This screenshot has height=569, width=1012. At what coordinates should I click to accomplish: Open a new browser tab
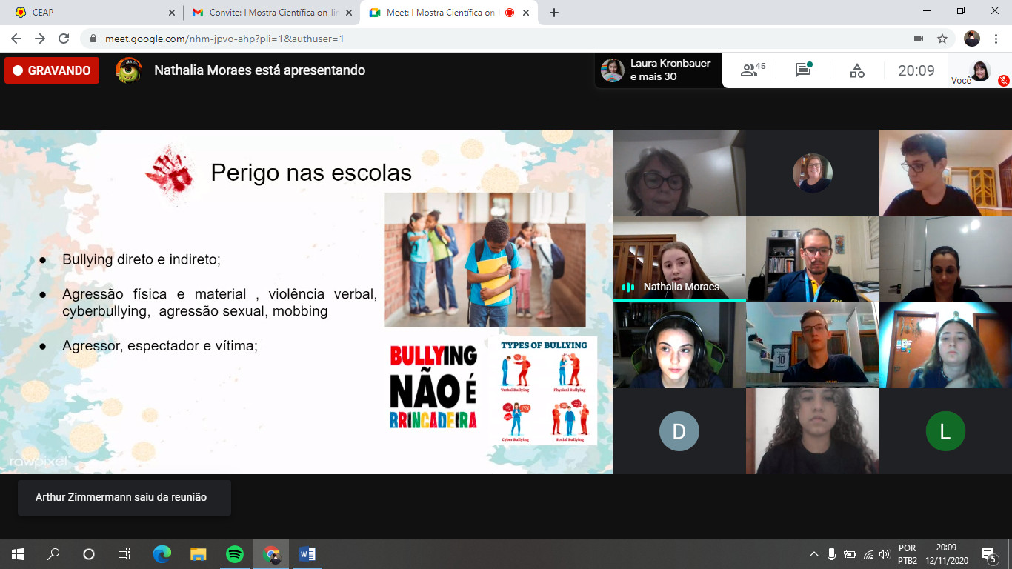tap(554, 13)
